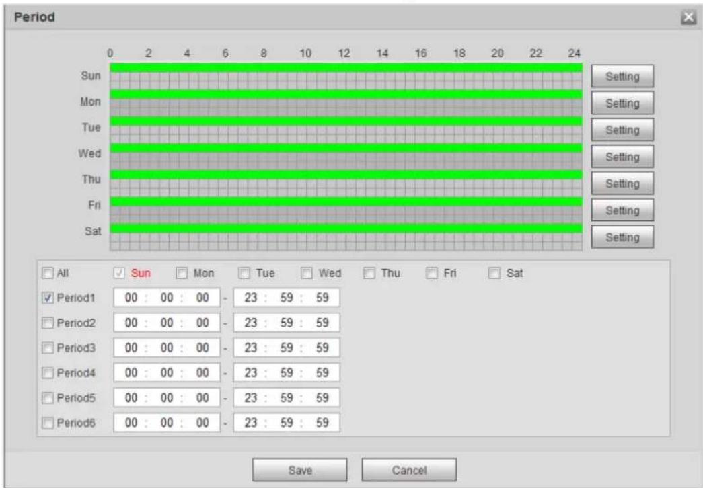Open Setting for the Mon row
This screenshot has height=488, width=703.
point(622,103)
